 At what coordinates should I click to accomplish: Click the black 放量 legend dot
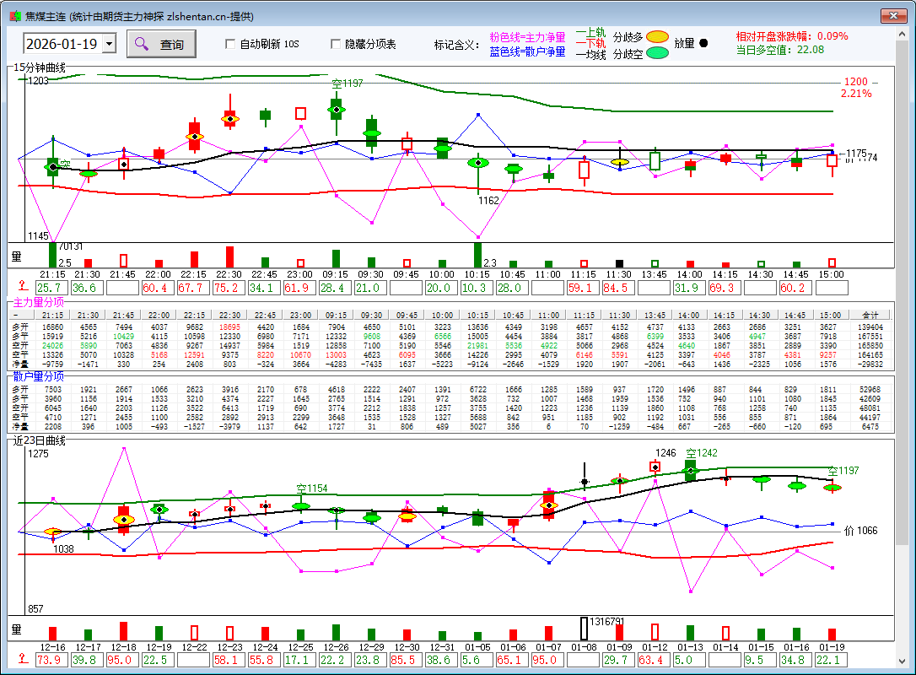pyautogui.click(x=703, y=43)
